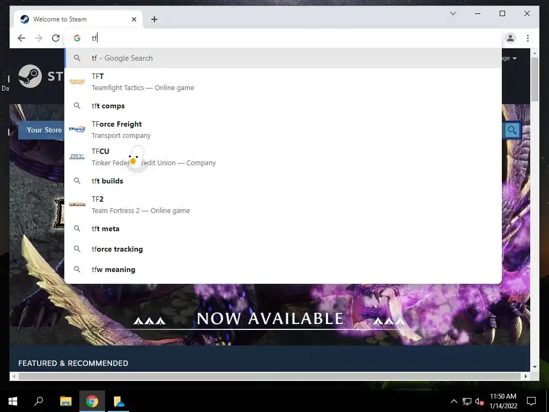This screenshot has height=412, width=549.
Task: Select the 'tft comps' suggestion
Action: [x=283, y=106]
